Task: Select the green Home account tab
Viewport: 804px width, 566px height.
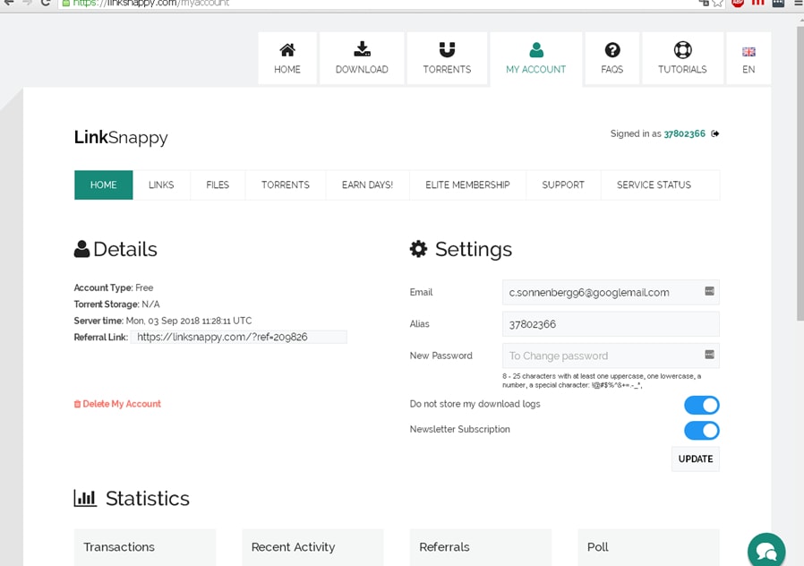Action: tap(104, 185)
